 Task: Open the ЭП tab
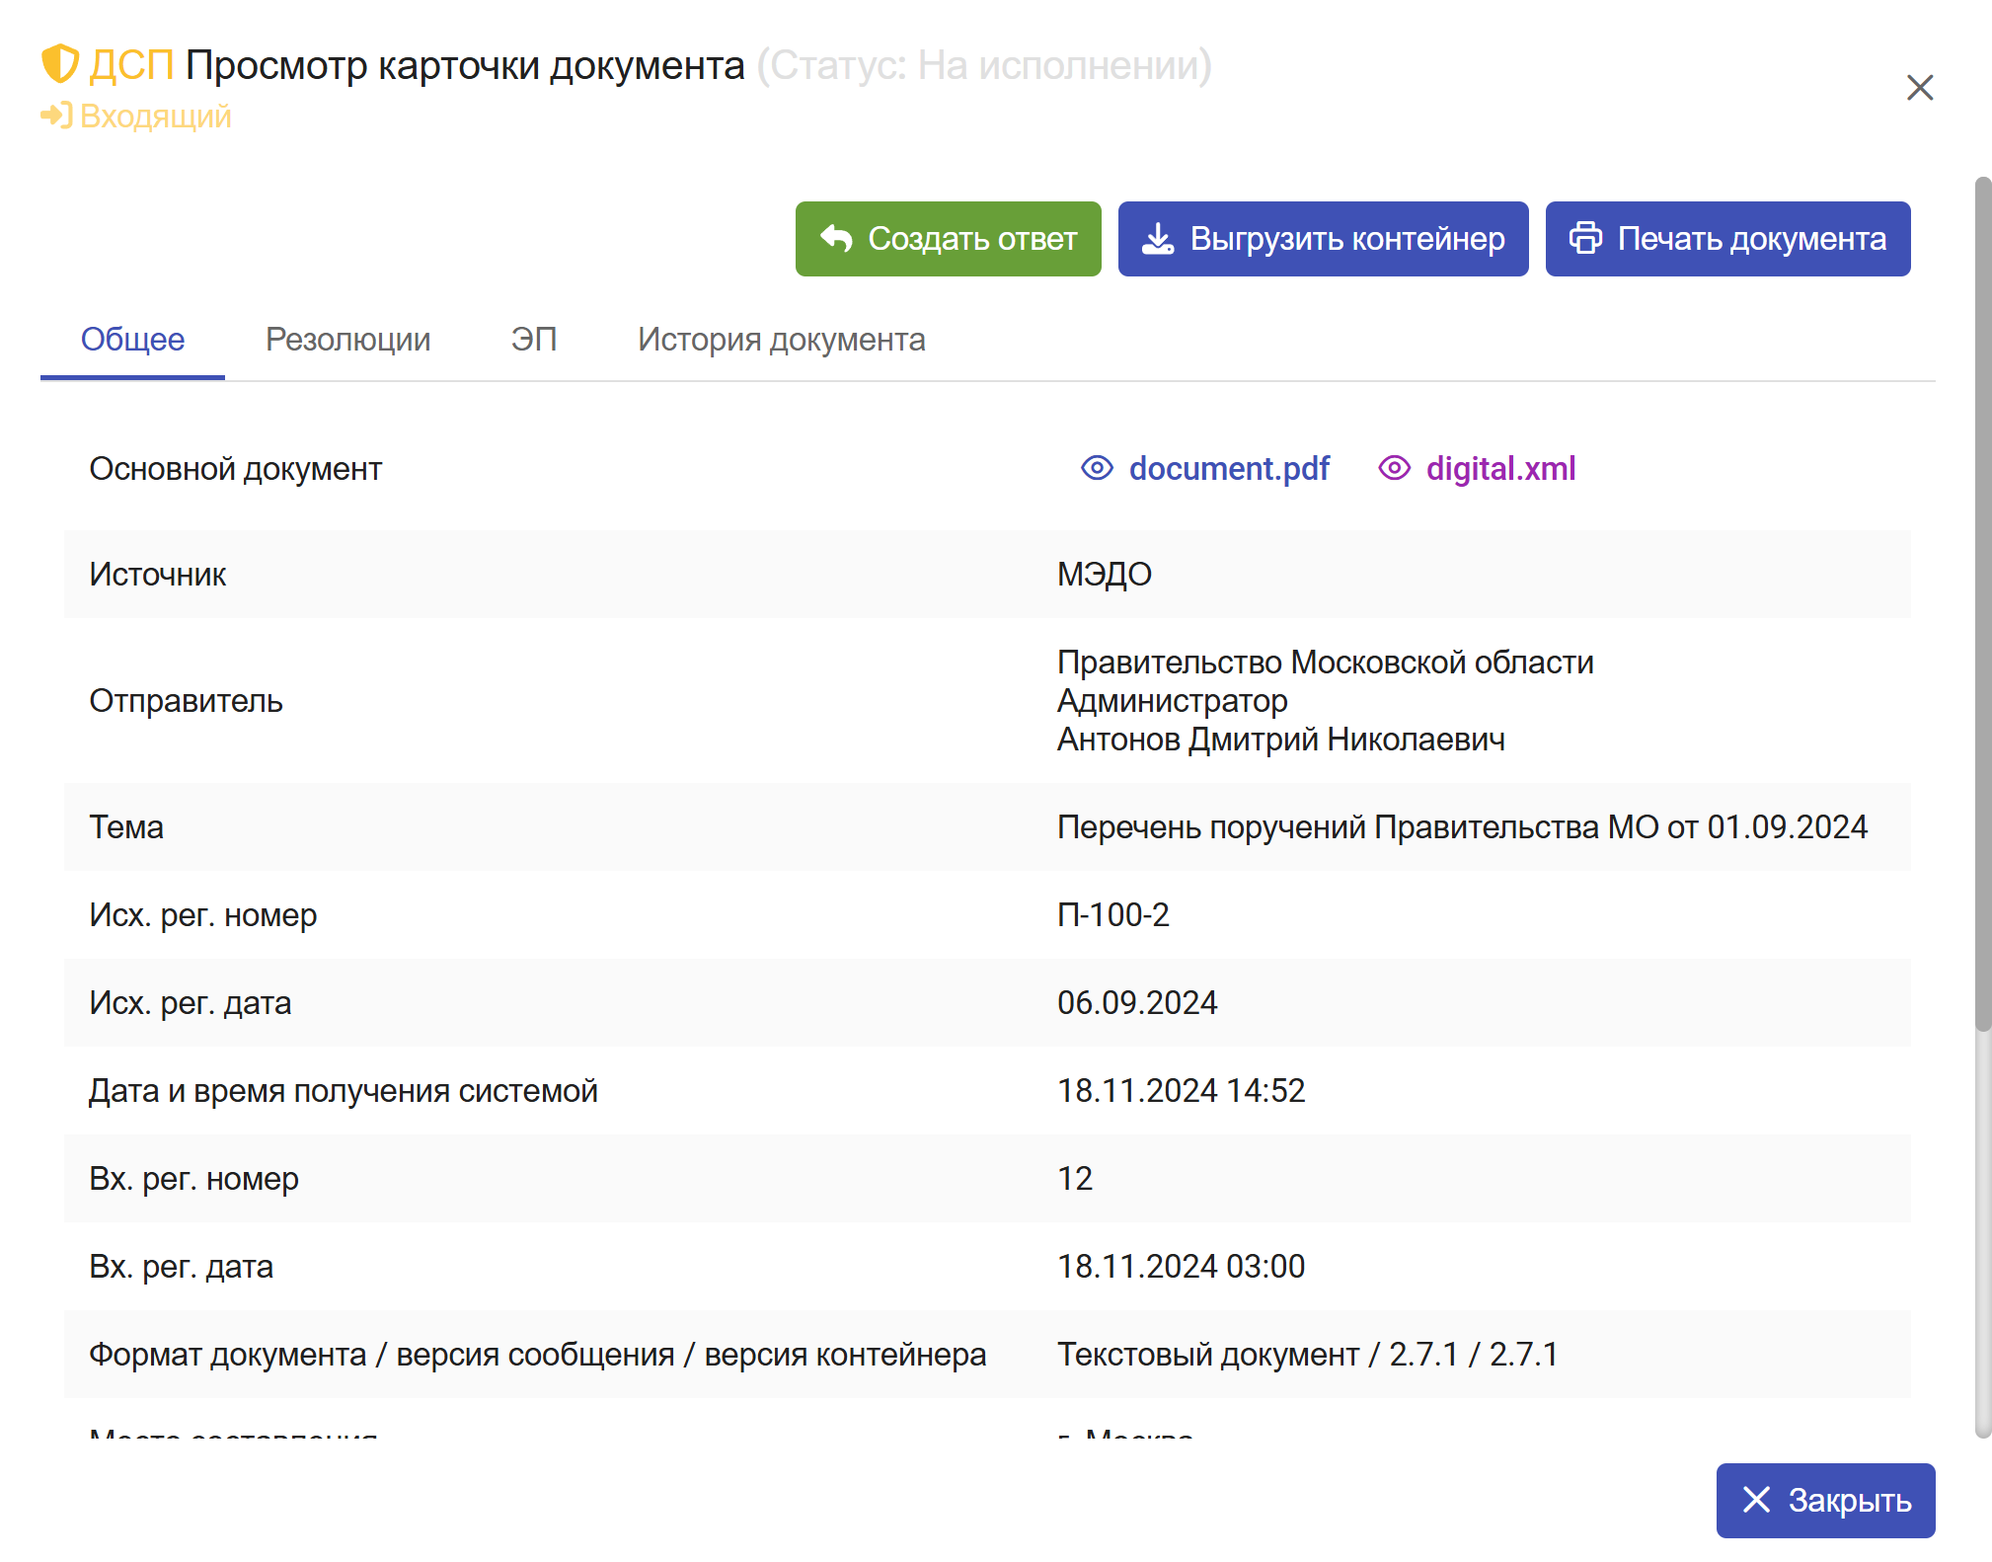click(x=533, y=340)
